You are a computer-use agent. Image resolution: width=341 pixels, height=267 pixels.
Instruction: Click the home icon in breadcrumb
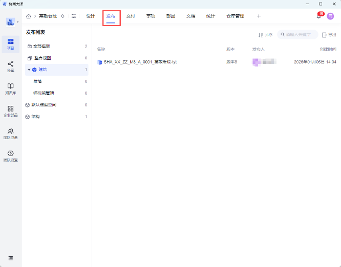(29, 16)
